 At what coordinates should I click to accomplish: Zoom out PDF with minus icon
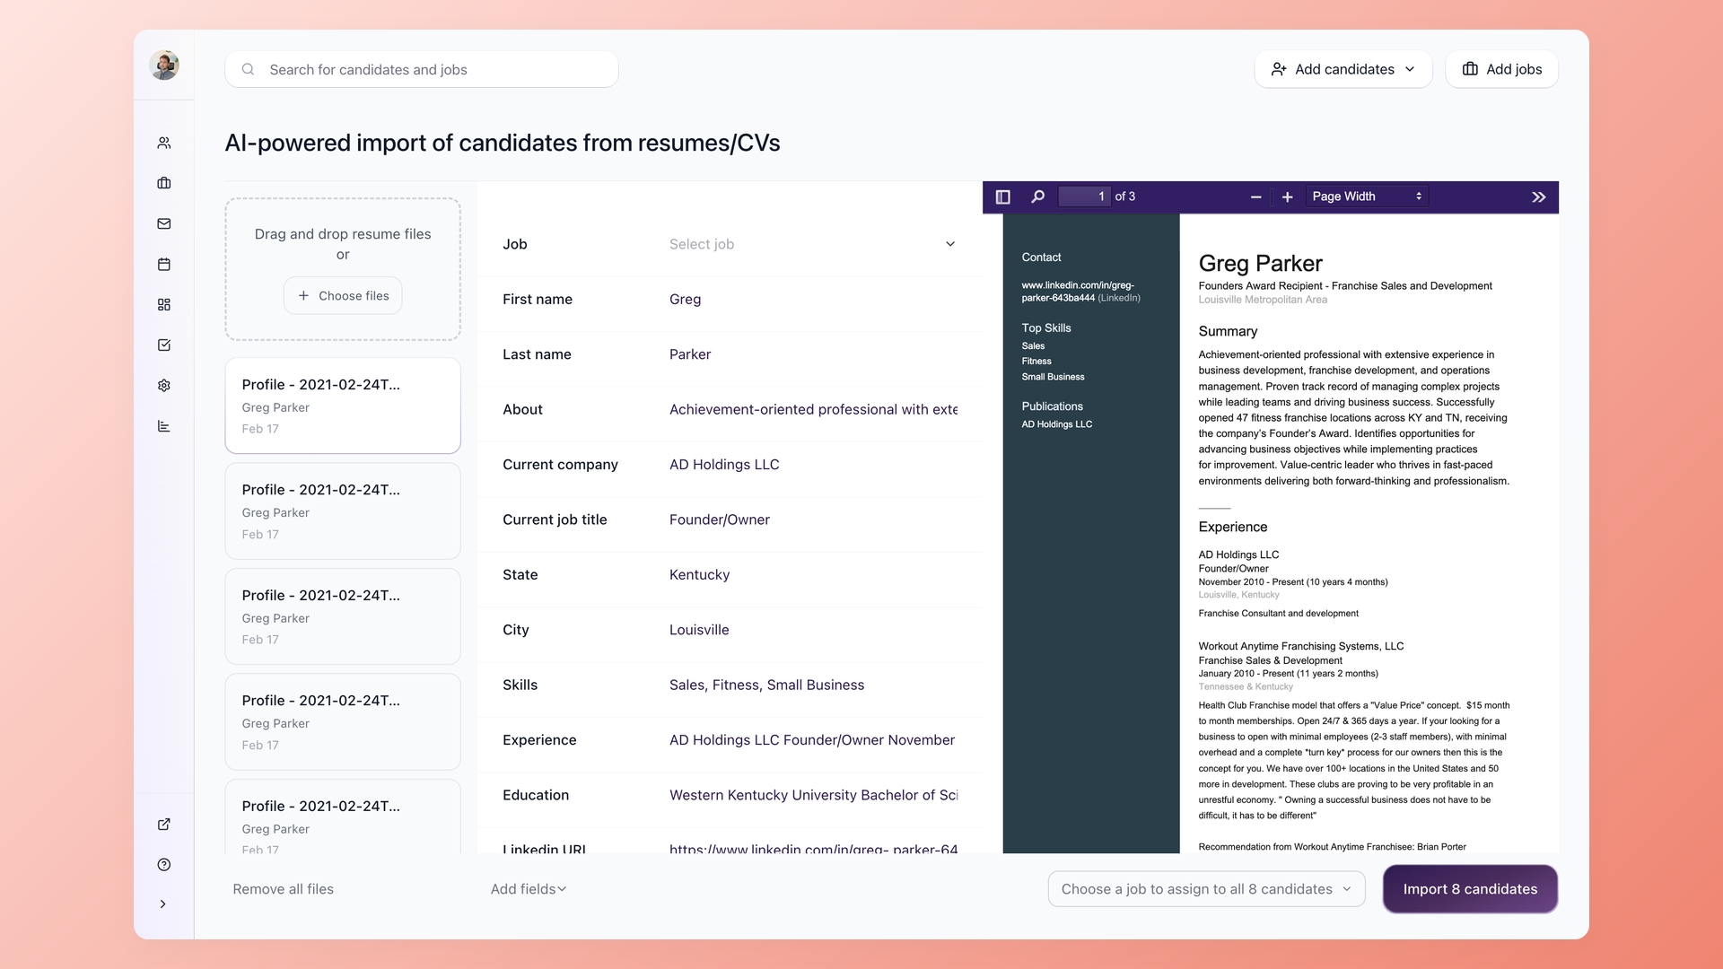(1255, 196)
